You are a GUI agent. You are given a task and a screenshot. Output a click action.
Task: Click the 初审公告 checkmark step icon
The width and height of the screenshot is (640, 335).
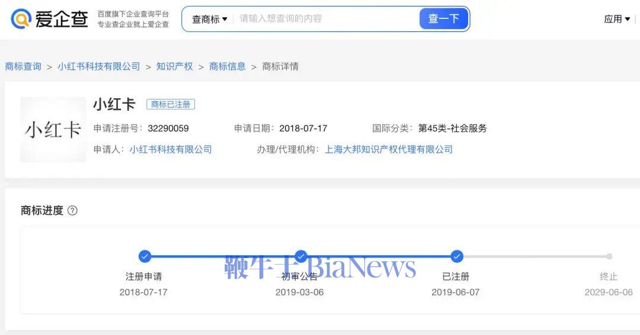301,256
